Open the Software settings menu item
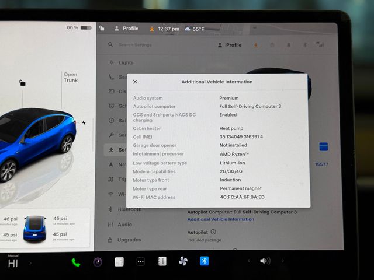The image size is (374, 280). click(116, 150)
